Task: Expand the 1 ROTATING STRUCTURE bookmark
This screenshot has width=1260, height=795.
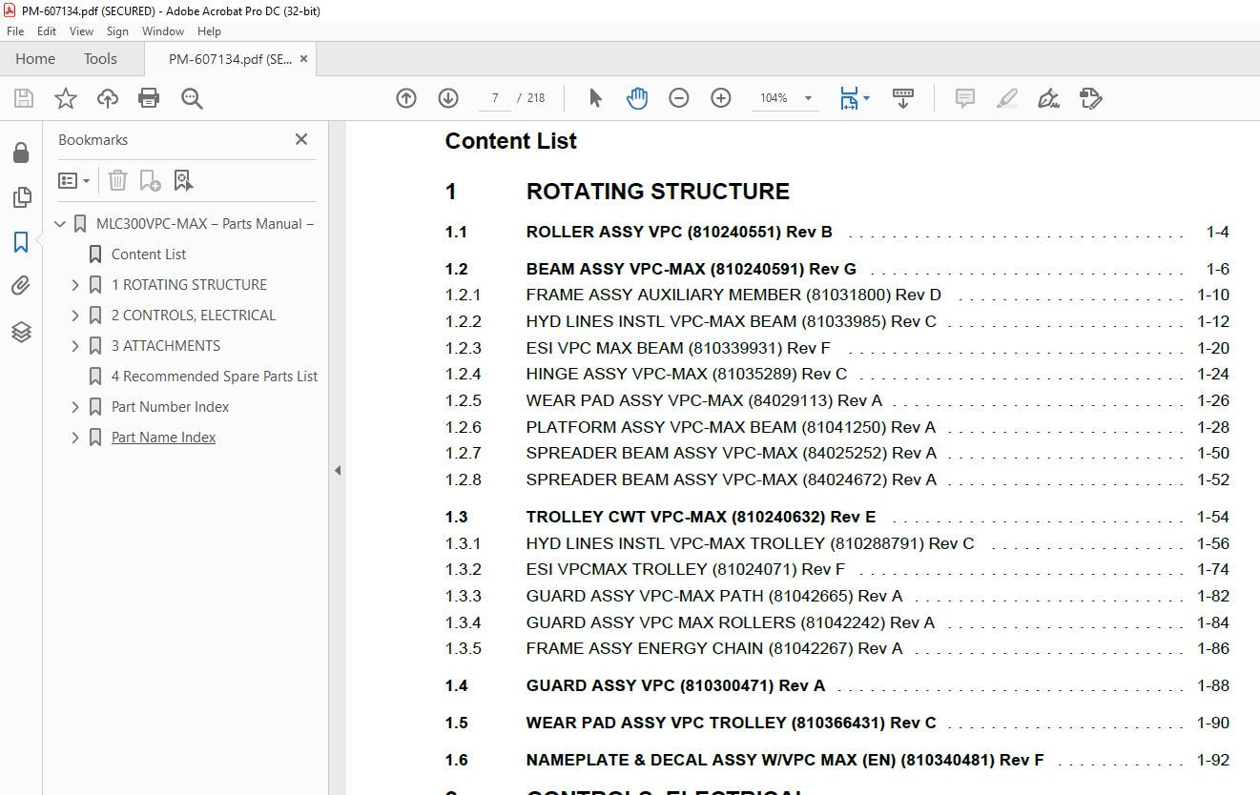Action: tap(75, 285)
